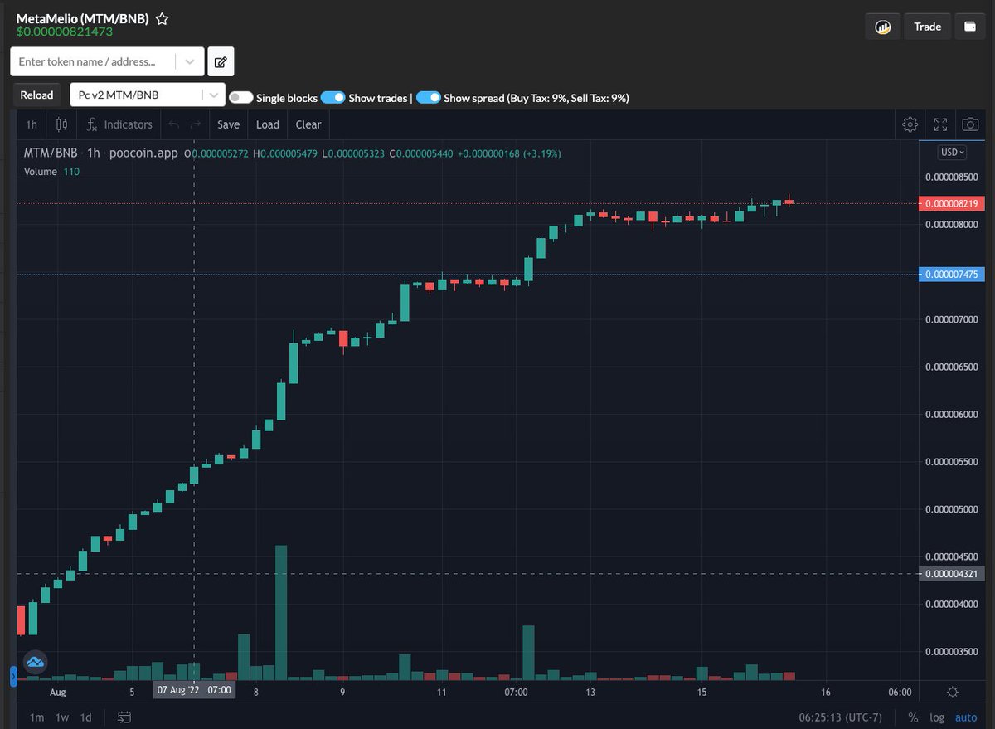Click the Reload button
Viewport: 995px width, 729px height.
click(36, 95)
